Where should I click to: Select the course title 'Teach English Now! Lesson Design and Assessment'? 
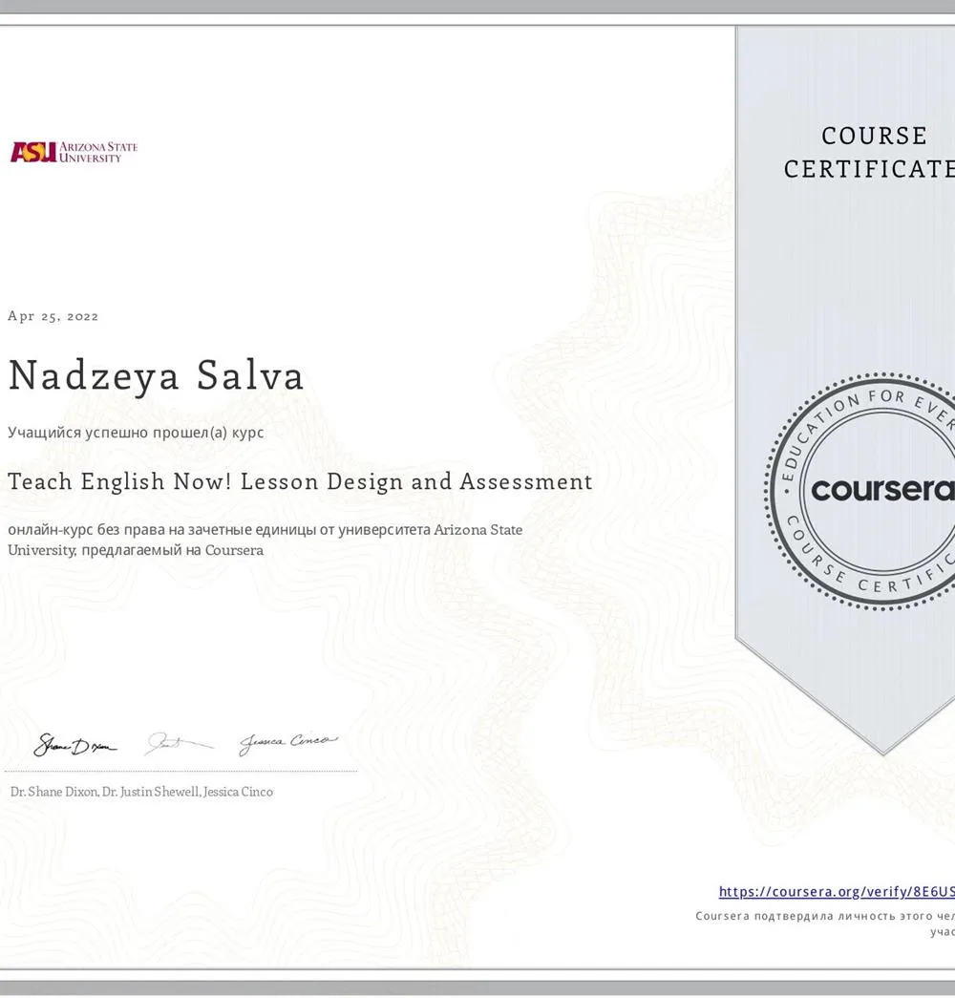coord(300,482)
